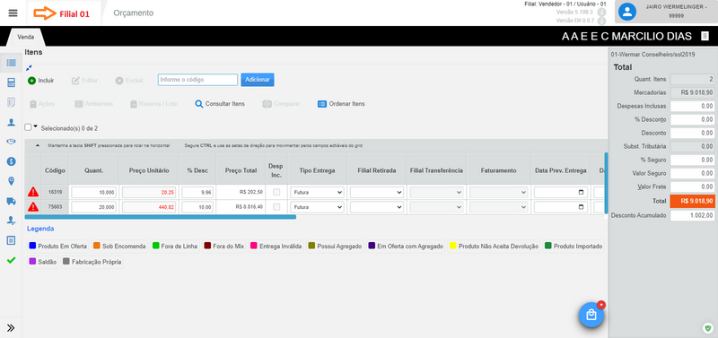Open the floating shopping bag button
This screenshot has width=718, height=338.
tap(591, 315)
